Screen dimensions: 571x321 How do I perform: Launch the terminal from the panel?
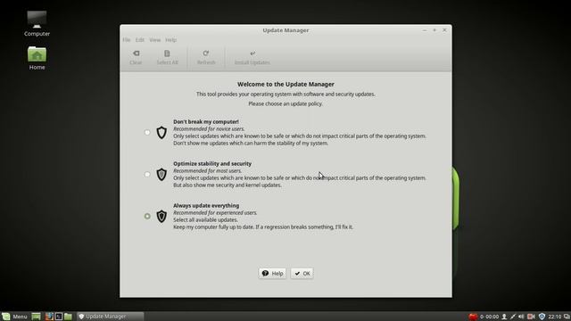tap(59, 317)
